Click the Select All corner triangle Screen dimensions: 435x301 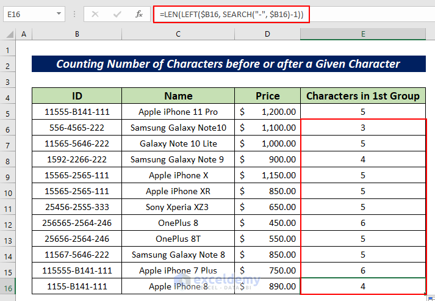[9, 34]
